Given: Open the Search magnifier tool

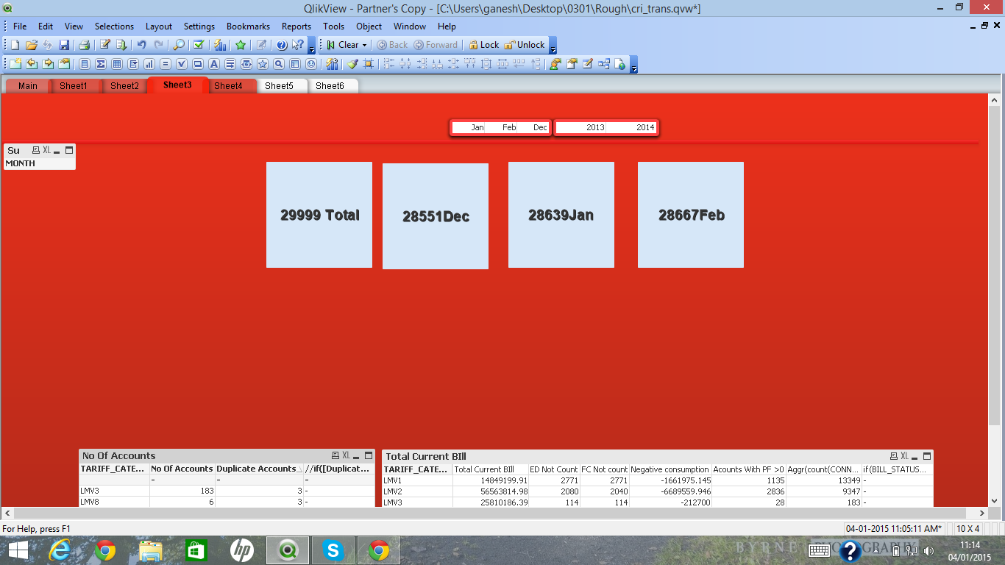Looking at the screenshot, I should [x=179, y=45].
